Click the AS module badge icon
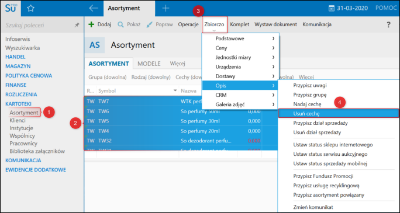Screen dimensions: 400x213 [x=95, y=45]
